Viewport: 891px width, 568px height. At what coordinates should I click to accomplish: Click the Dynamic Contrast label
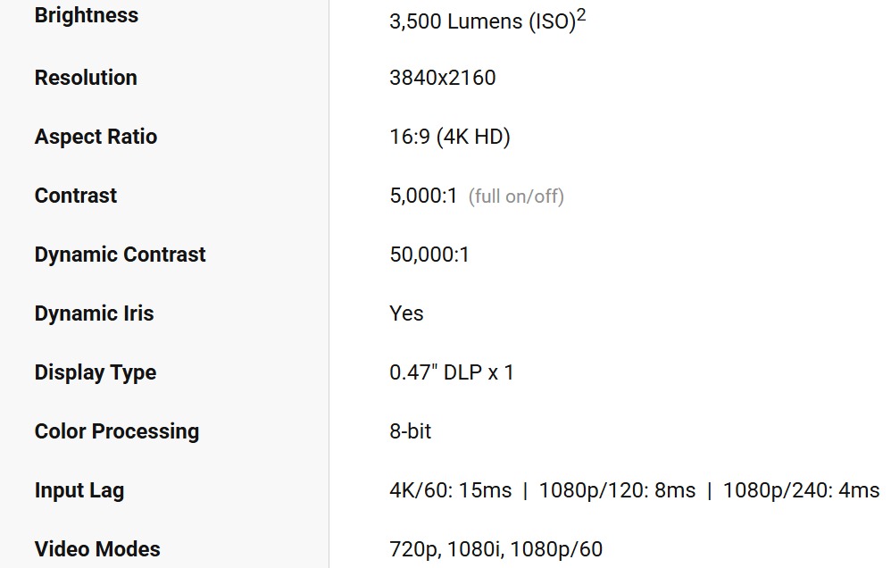[120, 255]
